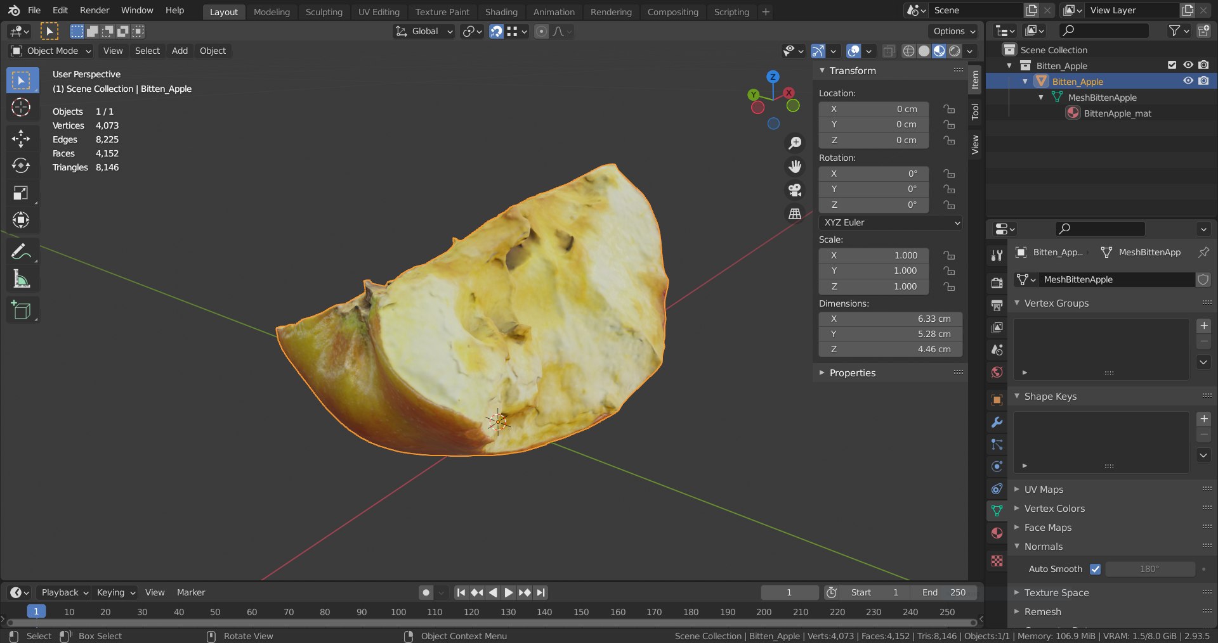Add a new vertex group with plus
Viewport: 1218px width, 643px height.
[1203, 326]
